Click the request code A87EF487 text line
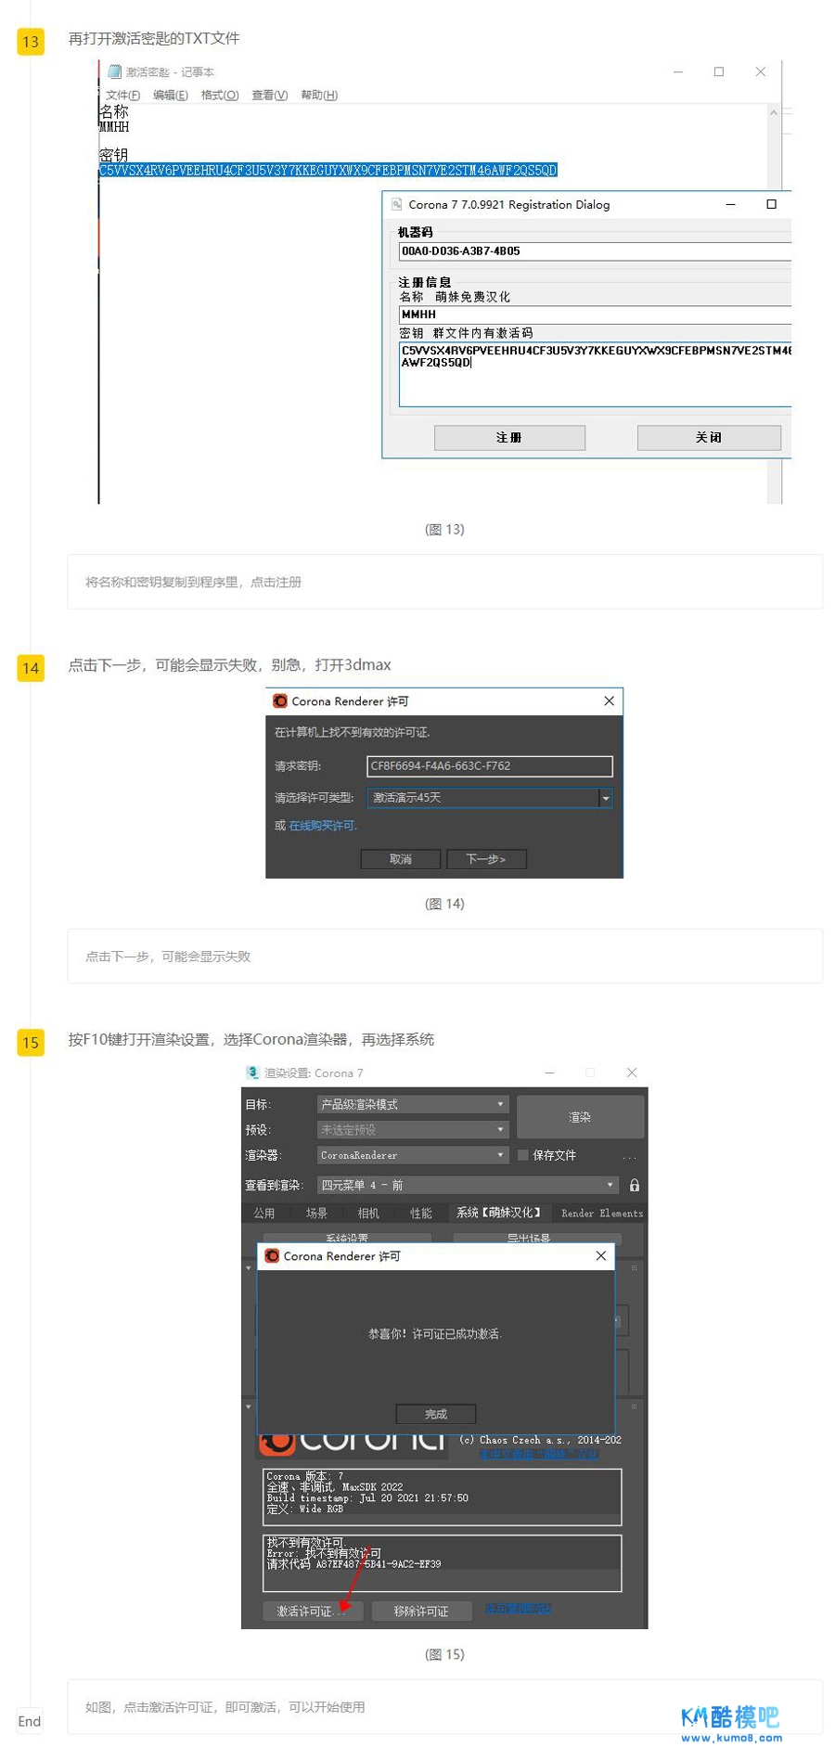The width and height of the screenshot is (835, 1760). click(353, 1563)
